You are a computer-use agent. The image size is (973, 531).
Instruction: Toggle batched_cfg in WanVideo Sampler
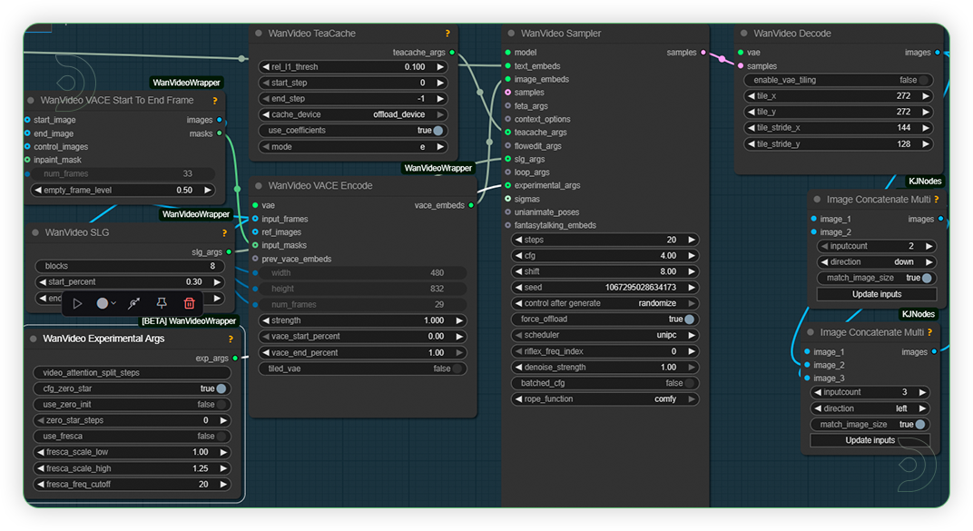pos(605,383)
